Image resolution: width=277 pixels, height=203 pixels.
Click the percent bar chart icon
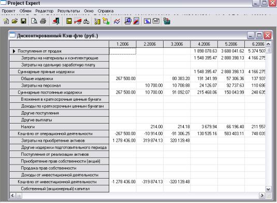[x=97, y=21]
